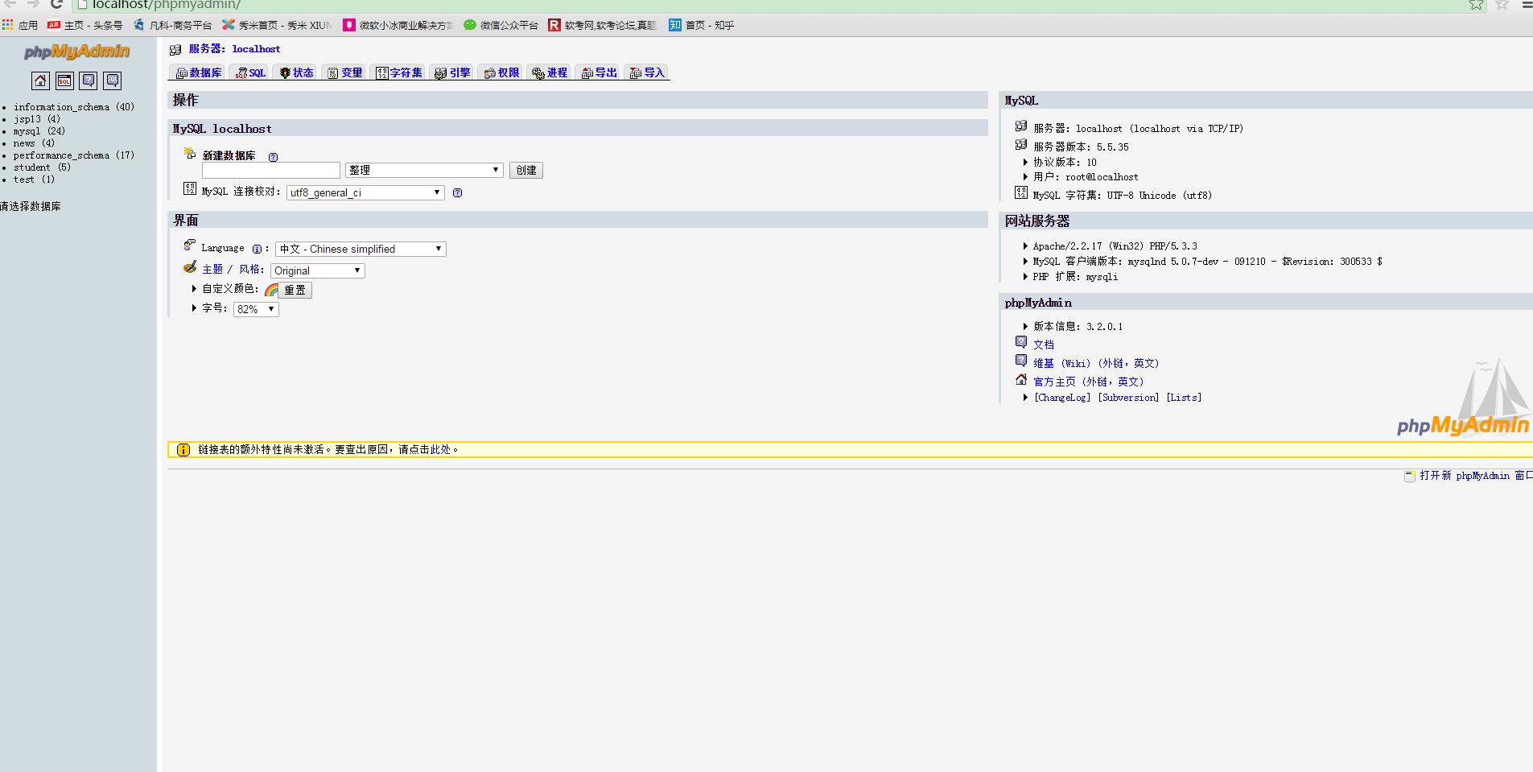
Task: Switch to the 数据库 tab
Action: click(x=199, y=73)
